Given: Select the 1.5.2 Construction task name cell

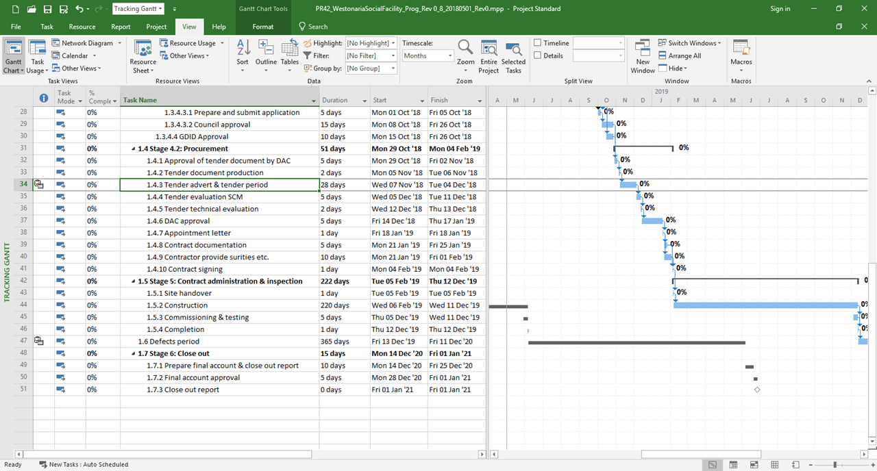Looking at the screenshot, I should click(219, 305).
